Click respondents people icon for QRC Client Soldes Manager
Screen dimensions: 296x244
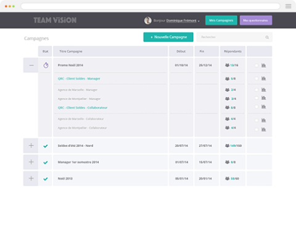point(227,78)
